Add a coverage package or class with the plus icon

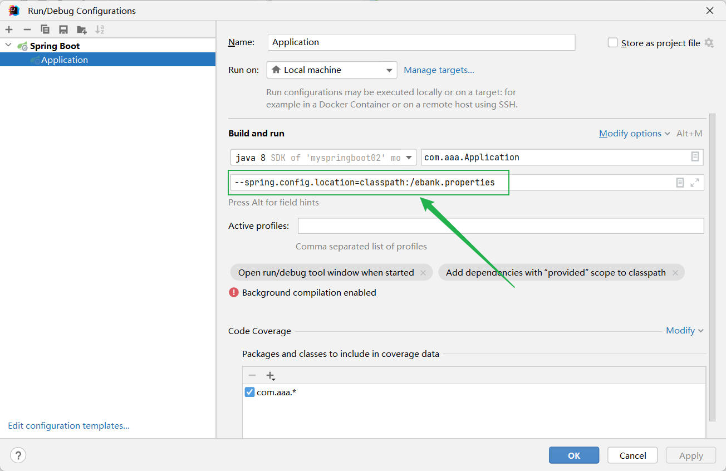tap(271, 376)
